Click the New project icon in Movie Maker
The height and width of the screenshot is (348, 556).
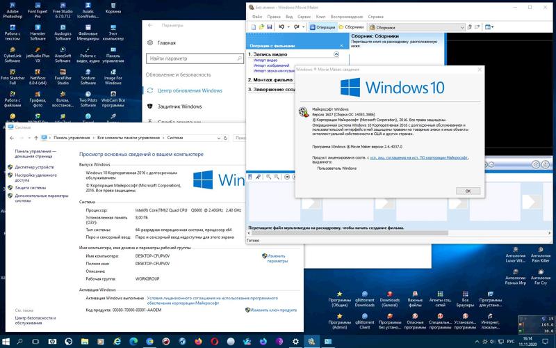tap(254, 27)
